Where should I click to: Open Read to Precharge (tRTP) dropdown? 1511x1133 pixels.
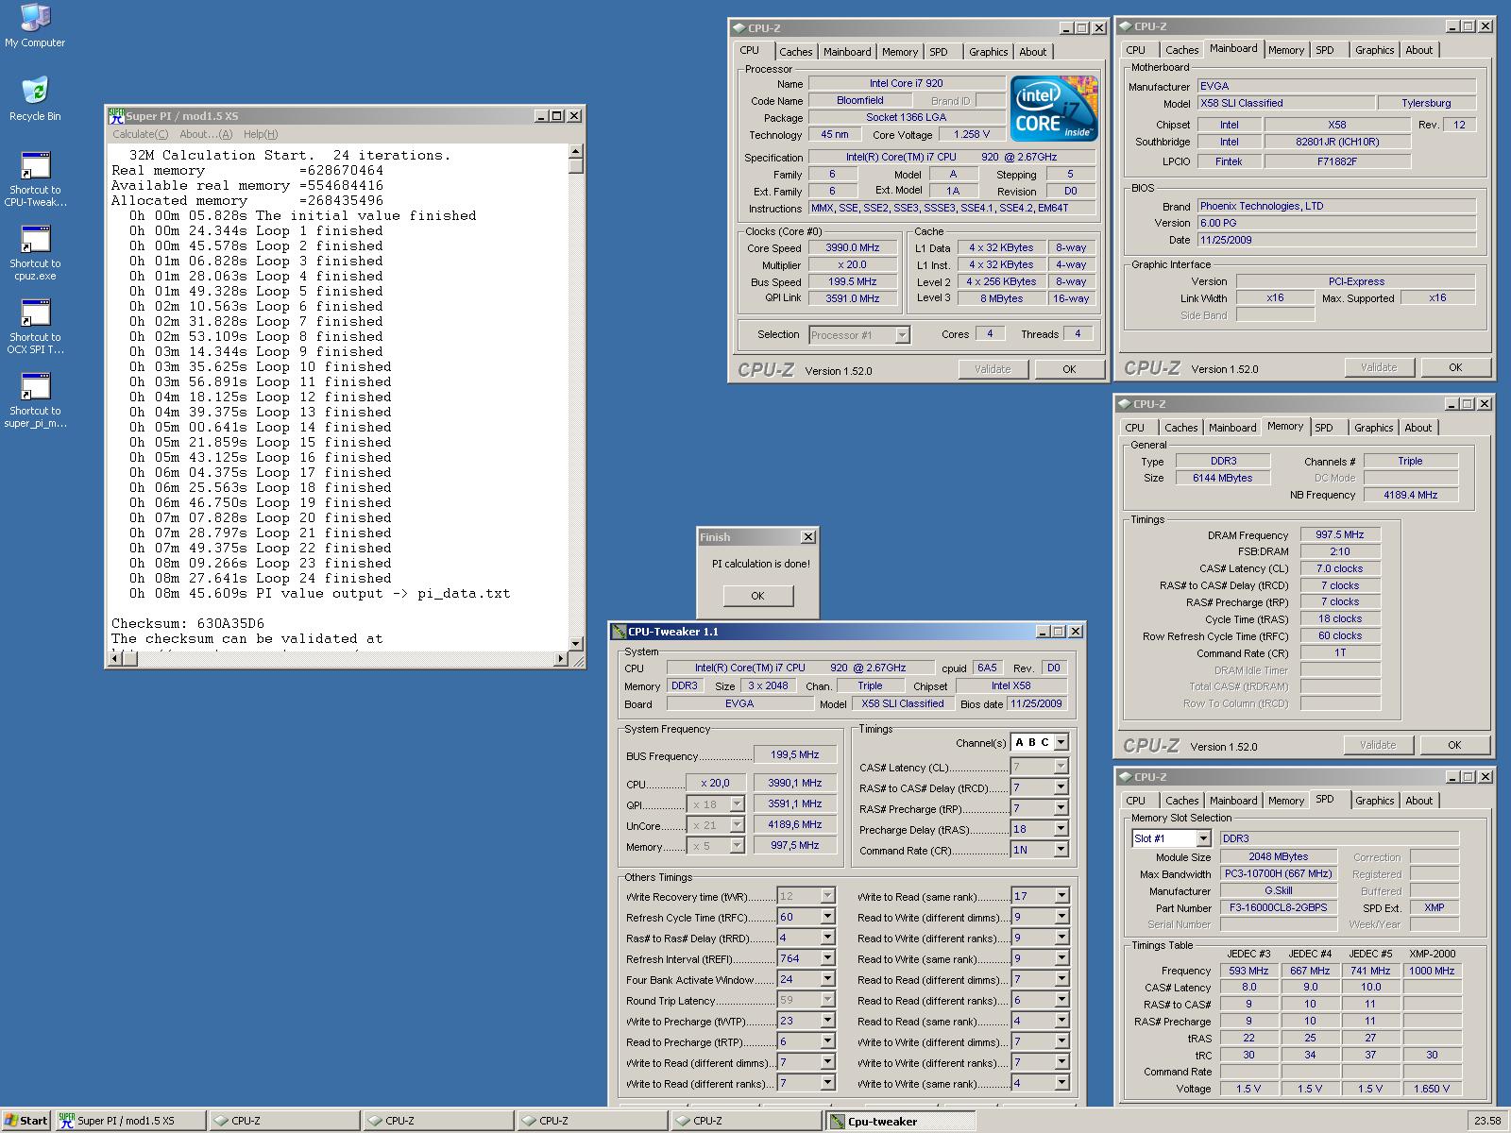coord(827,1041)
